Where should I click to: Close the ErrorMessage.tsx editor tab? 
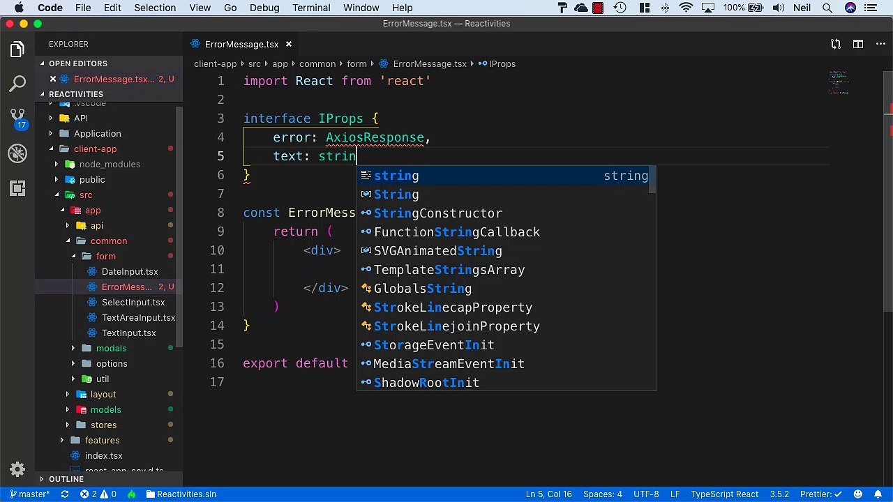coord(288,44)
